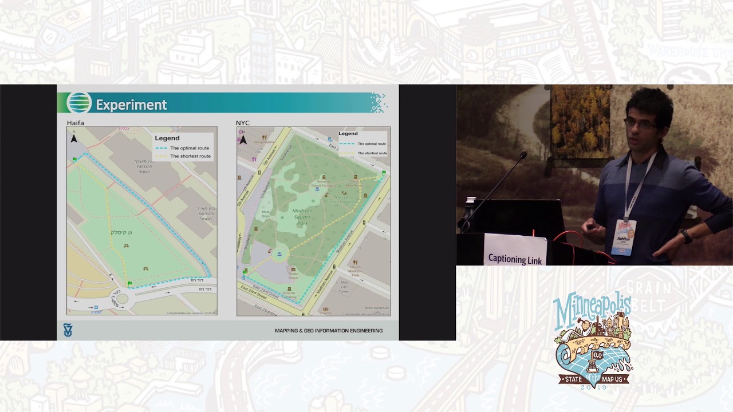This screenshot has height=412, width=733.
Task: Click the bus stop icon below the Haifa roundabout
Action: (x=96, y=307)
